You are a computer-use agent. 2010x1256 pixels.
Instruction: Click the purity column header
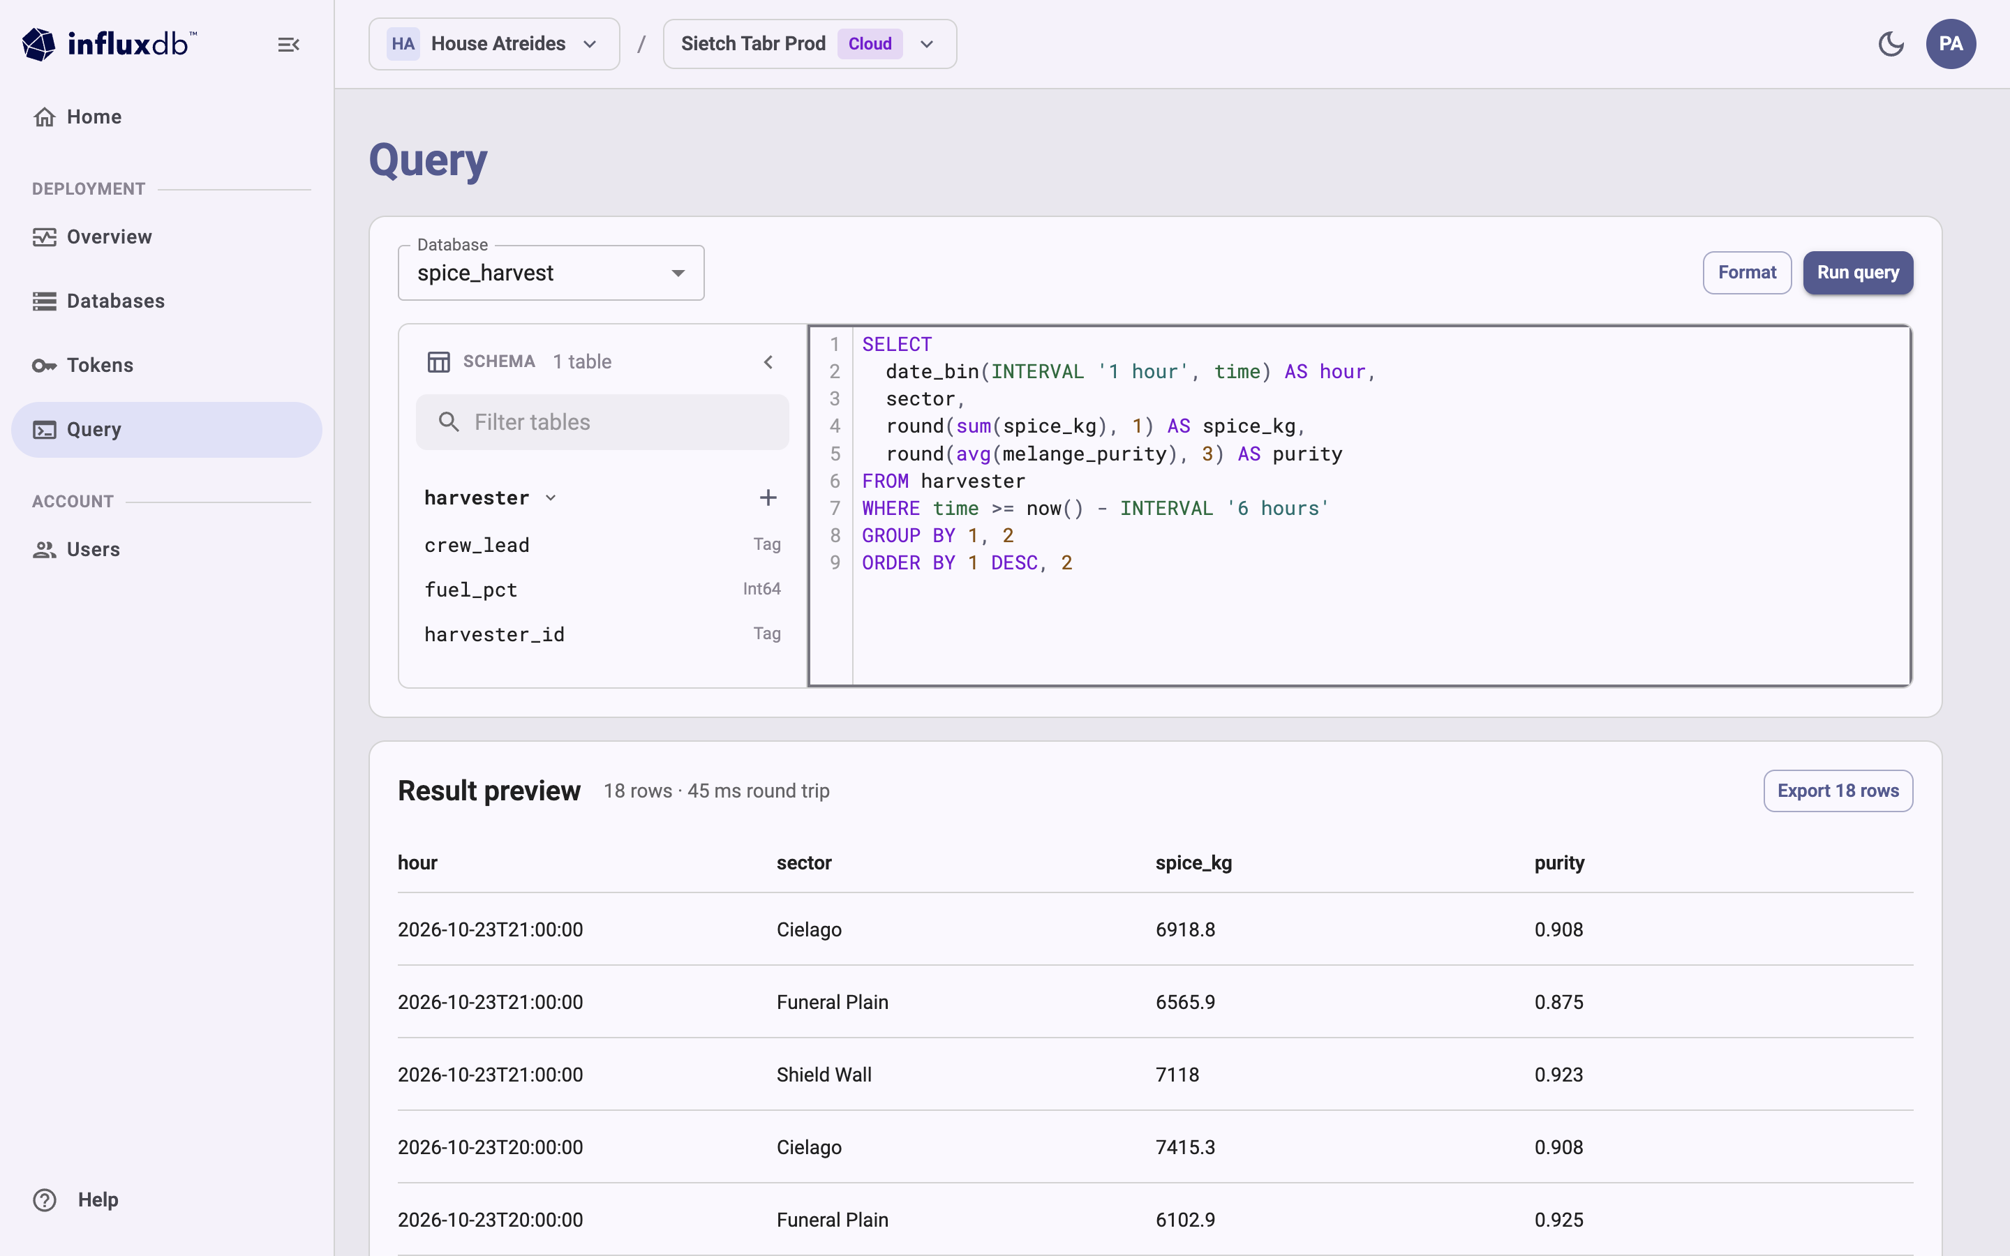click(x=1559, y=862)
